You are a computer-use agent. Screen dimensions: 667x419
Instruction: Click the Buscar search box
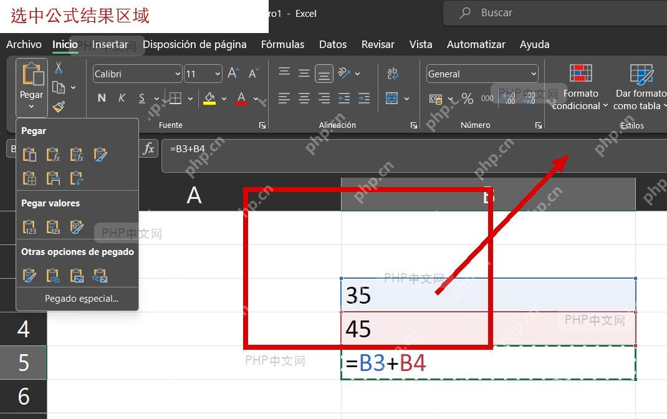click(555, 12)
